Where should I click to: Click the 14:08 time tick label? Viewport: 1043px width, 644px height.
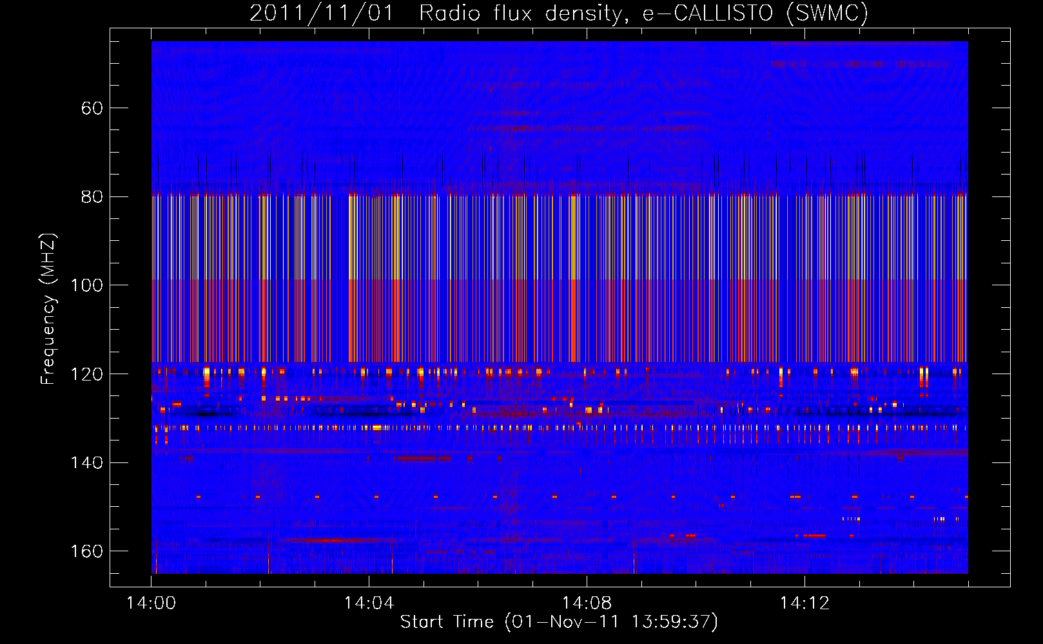click(587, 603)
